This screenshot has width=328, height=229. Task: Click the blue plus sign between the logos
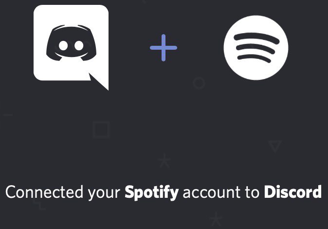point(164,48)
